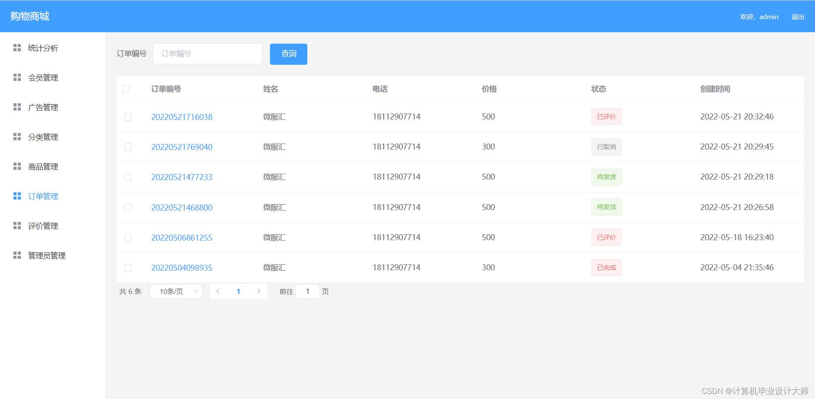Click the 已取消 status tag
The image size is (815, 399).
click(x=607, y=147)
